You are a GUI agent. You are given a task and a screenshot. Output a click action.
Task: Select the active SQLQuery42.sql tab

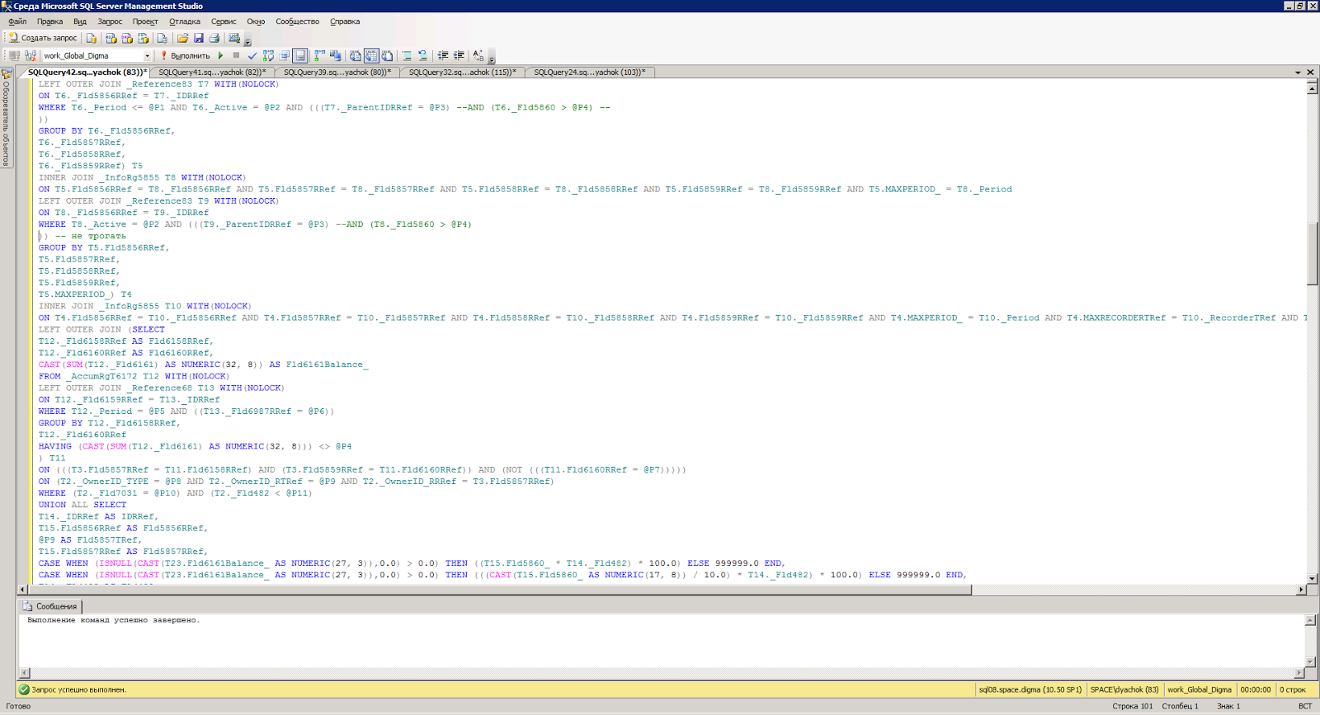[87, 73]
